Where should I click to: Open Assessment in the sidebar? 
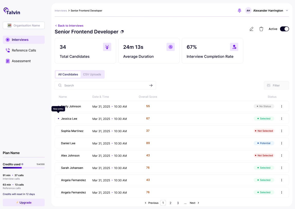click(x=24, y=61)
